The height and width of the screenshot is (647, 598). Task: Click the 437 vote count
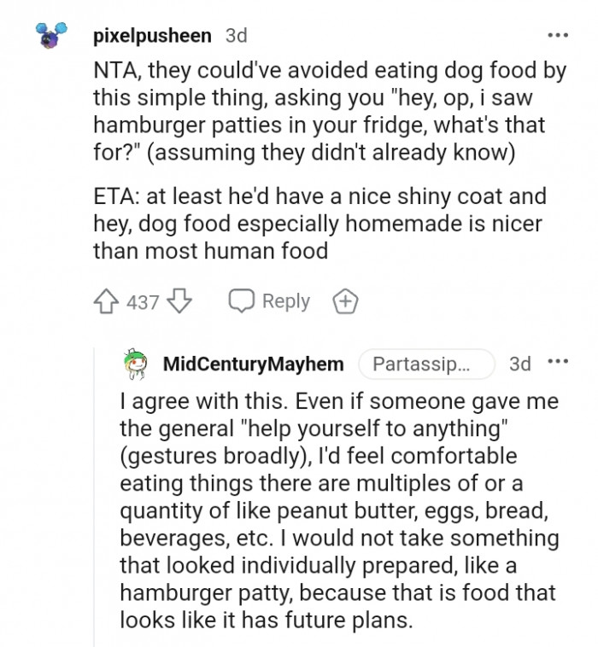[142, 302]
